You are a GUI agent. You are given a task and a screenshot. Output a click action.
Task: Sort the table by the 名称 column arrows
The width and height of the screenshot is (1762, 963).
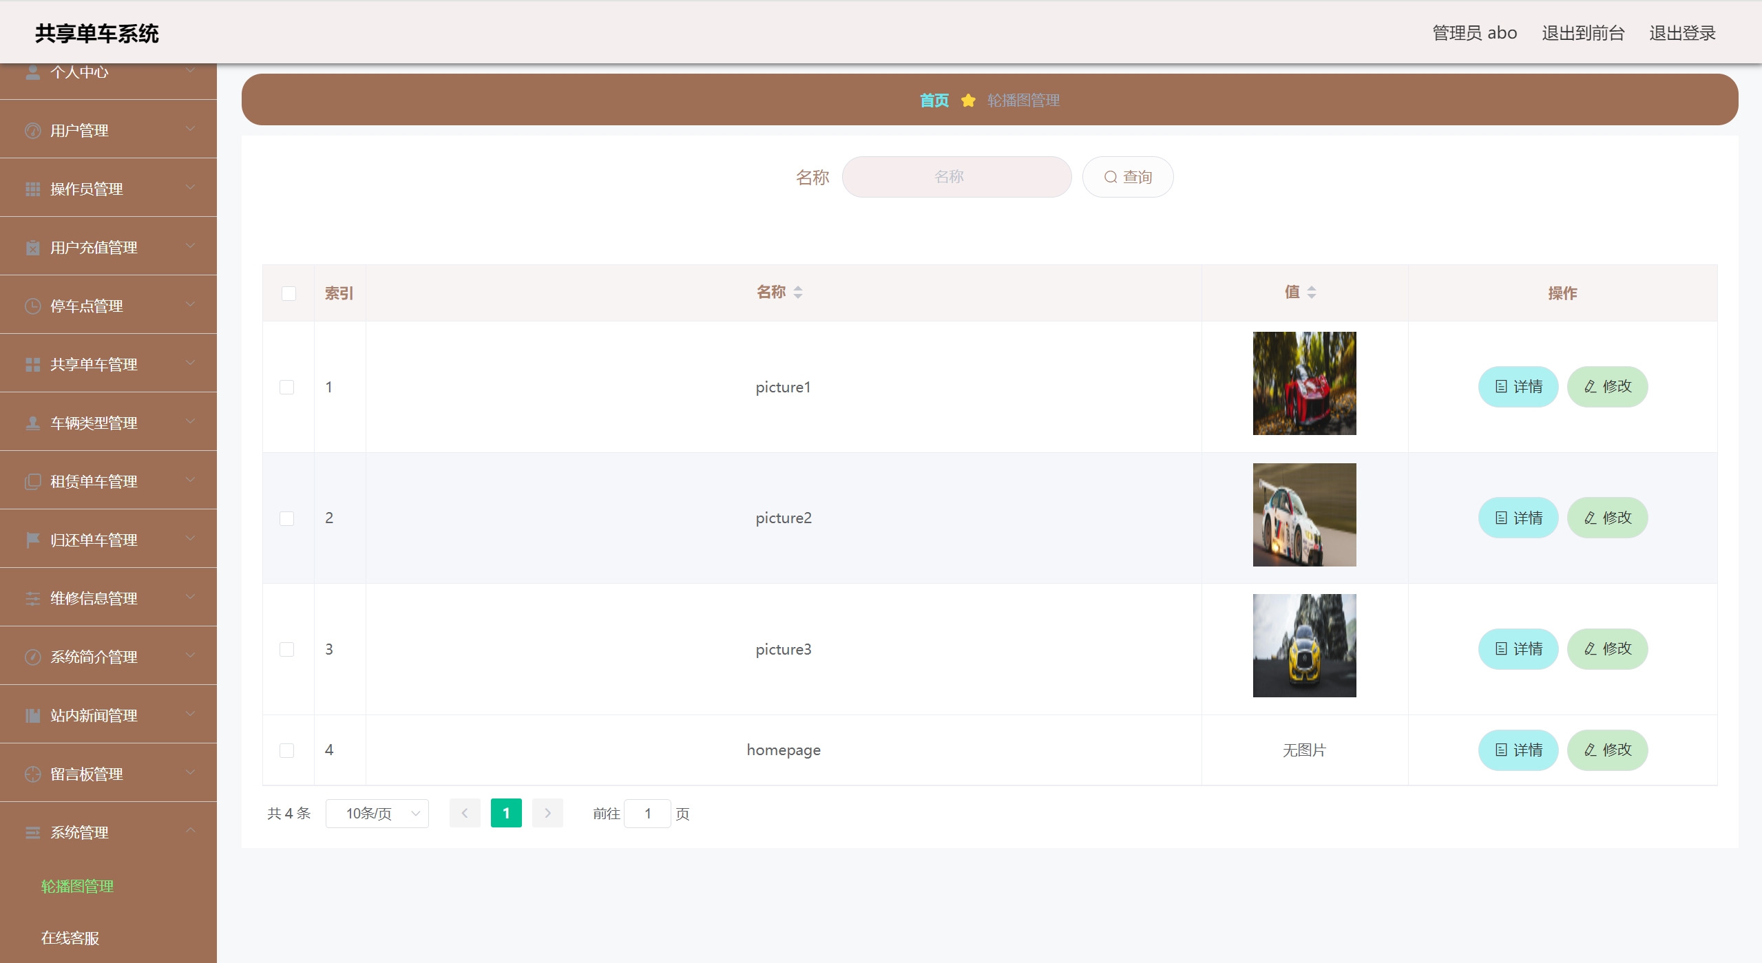pos(798,293)
